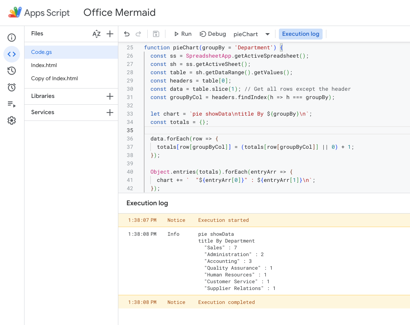This screenshot has height=325, width=410.
Task: Run the selected function
Action: (182, 34)
